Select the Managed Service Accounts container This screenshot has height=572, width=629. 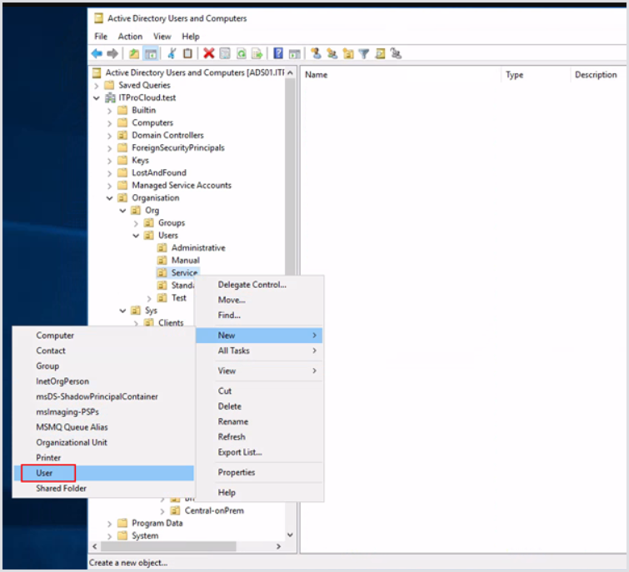[181, 186]
